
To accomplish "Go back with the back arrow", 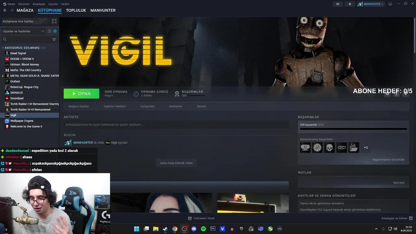I will [5, 10].
